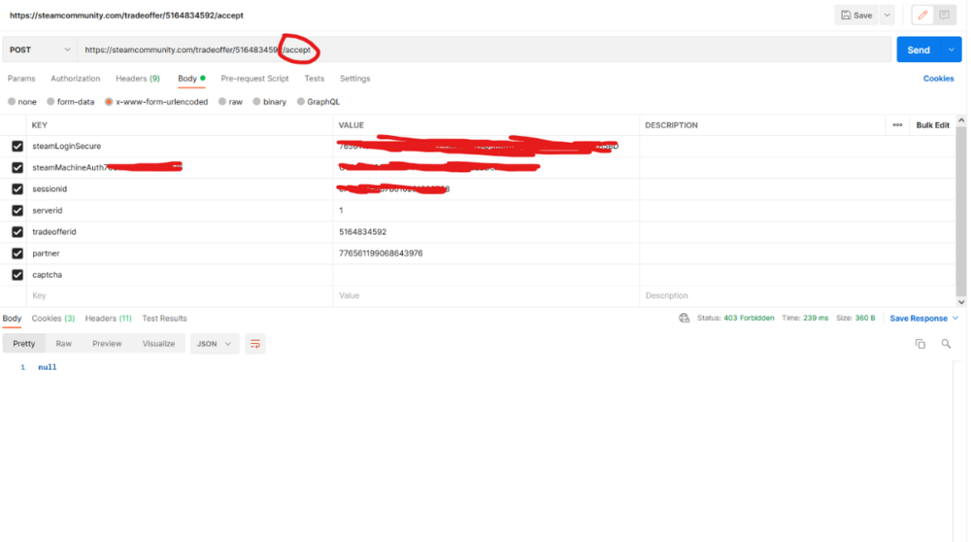The image size is (971, 542).
Task: Click the params table vertical scrollbar
Action: click(961, 211)
